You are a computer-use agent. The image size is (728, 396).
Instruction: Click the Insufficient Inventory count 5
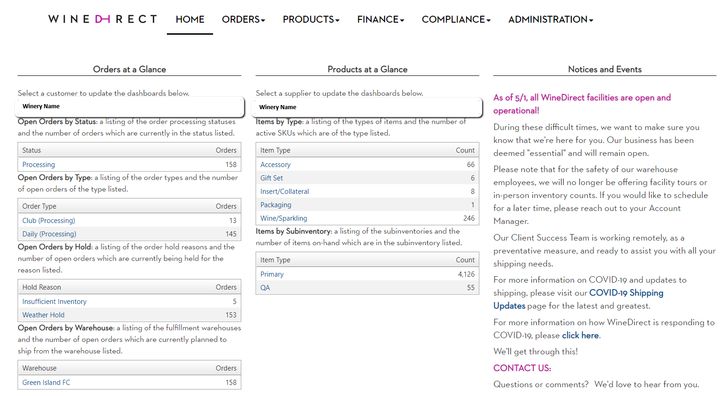point(235,302)
